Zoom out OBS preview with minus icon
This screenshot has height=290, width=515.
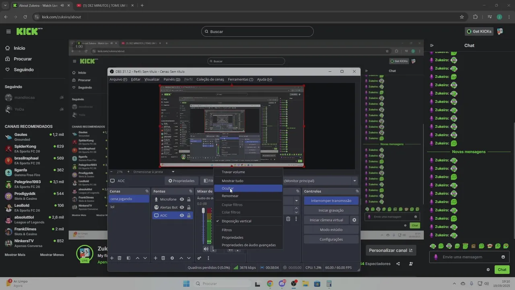(x=111, y=172)
